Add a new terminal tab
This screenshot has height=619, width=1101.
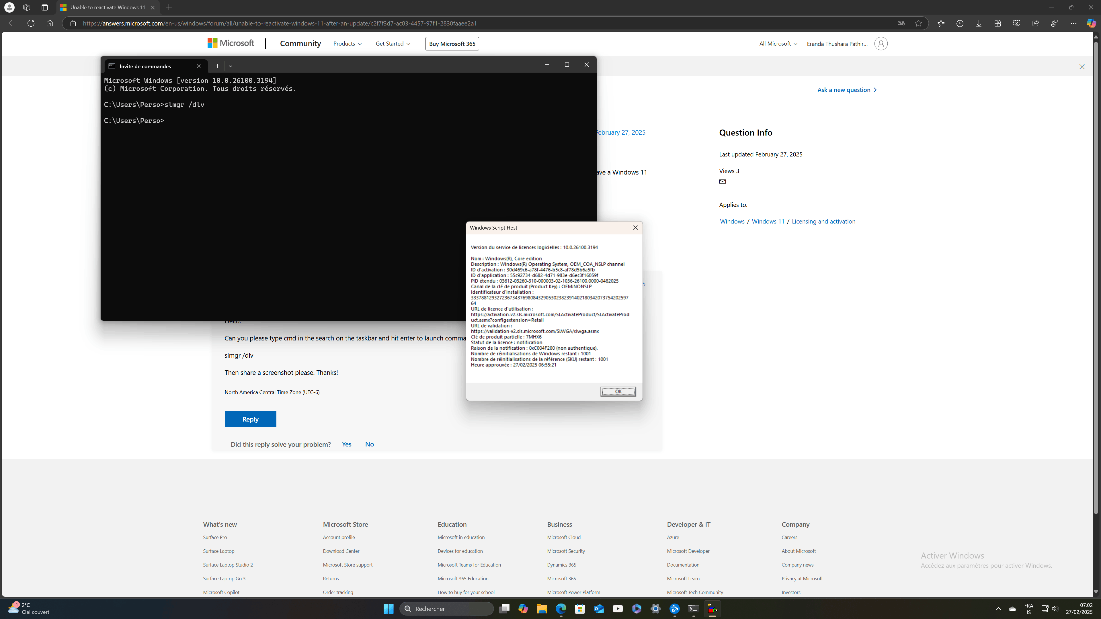pyautogui.click(x=217, y=66)
